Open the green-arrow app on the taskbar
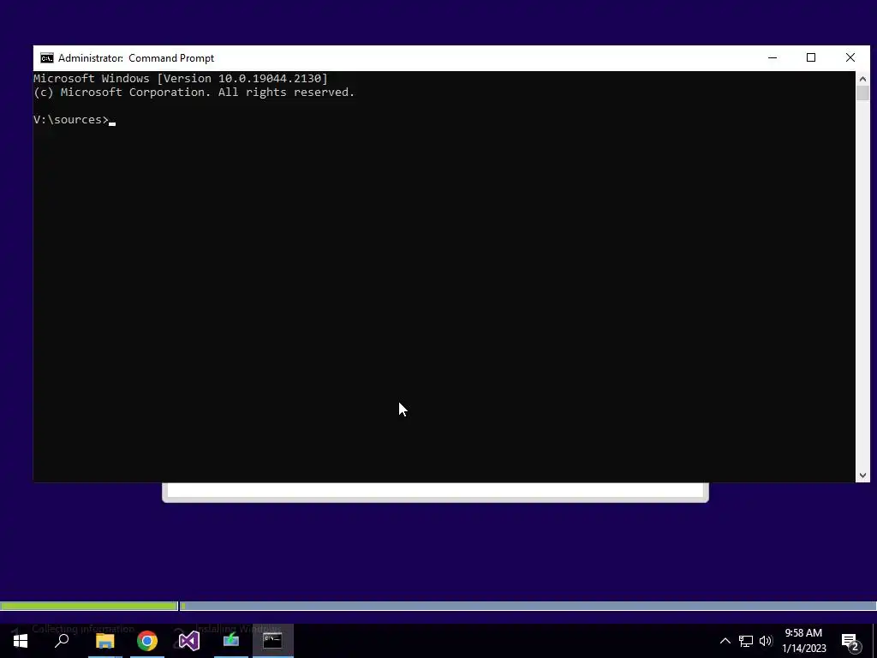This screenshot has height=658, width=877. [x=231, y=641]
